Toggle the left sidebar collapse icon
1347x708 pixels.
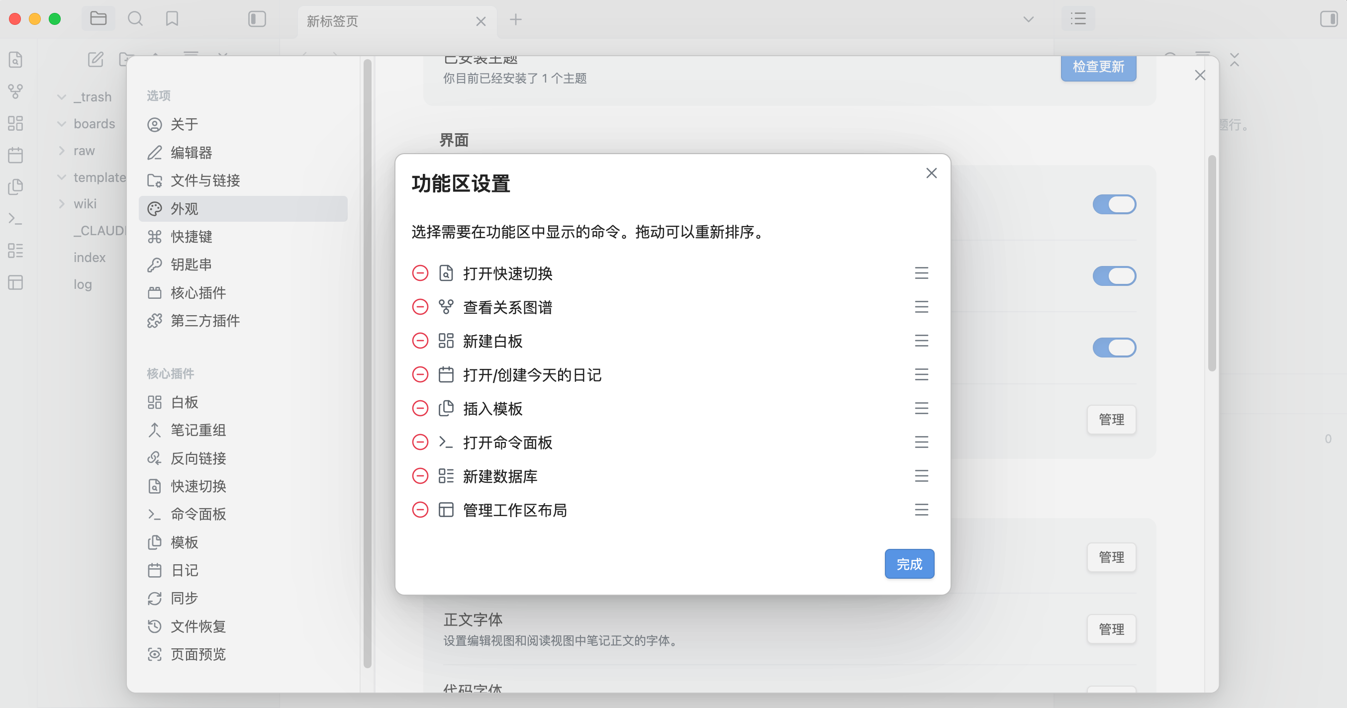257,19
